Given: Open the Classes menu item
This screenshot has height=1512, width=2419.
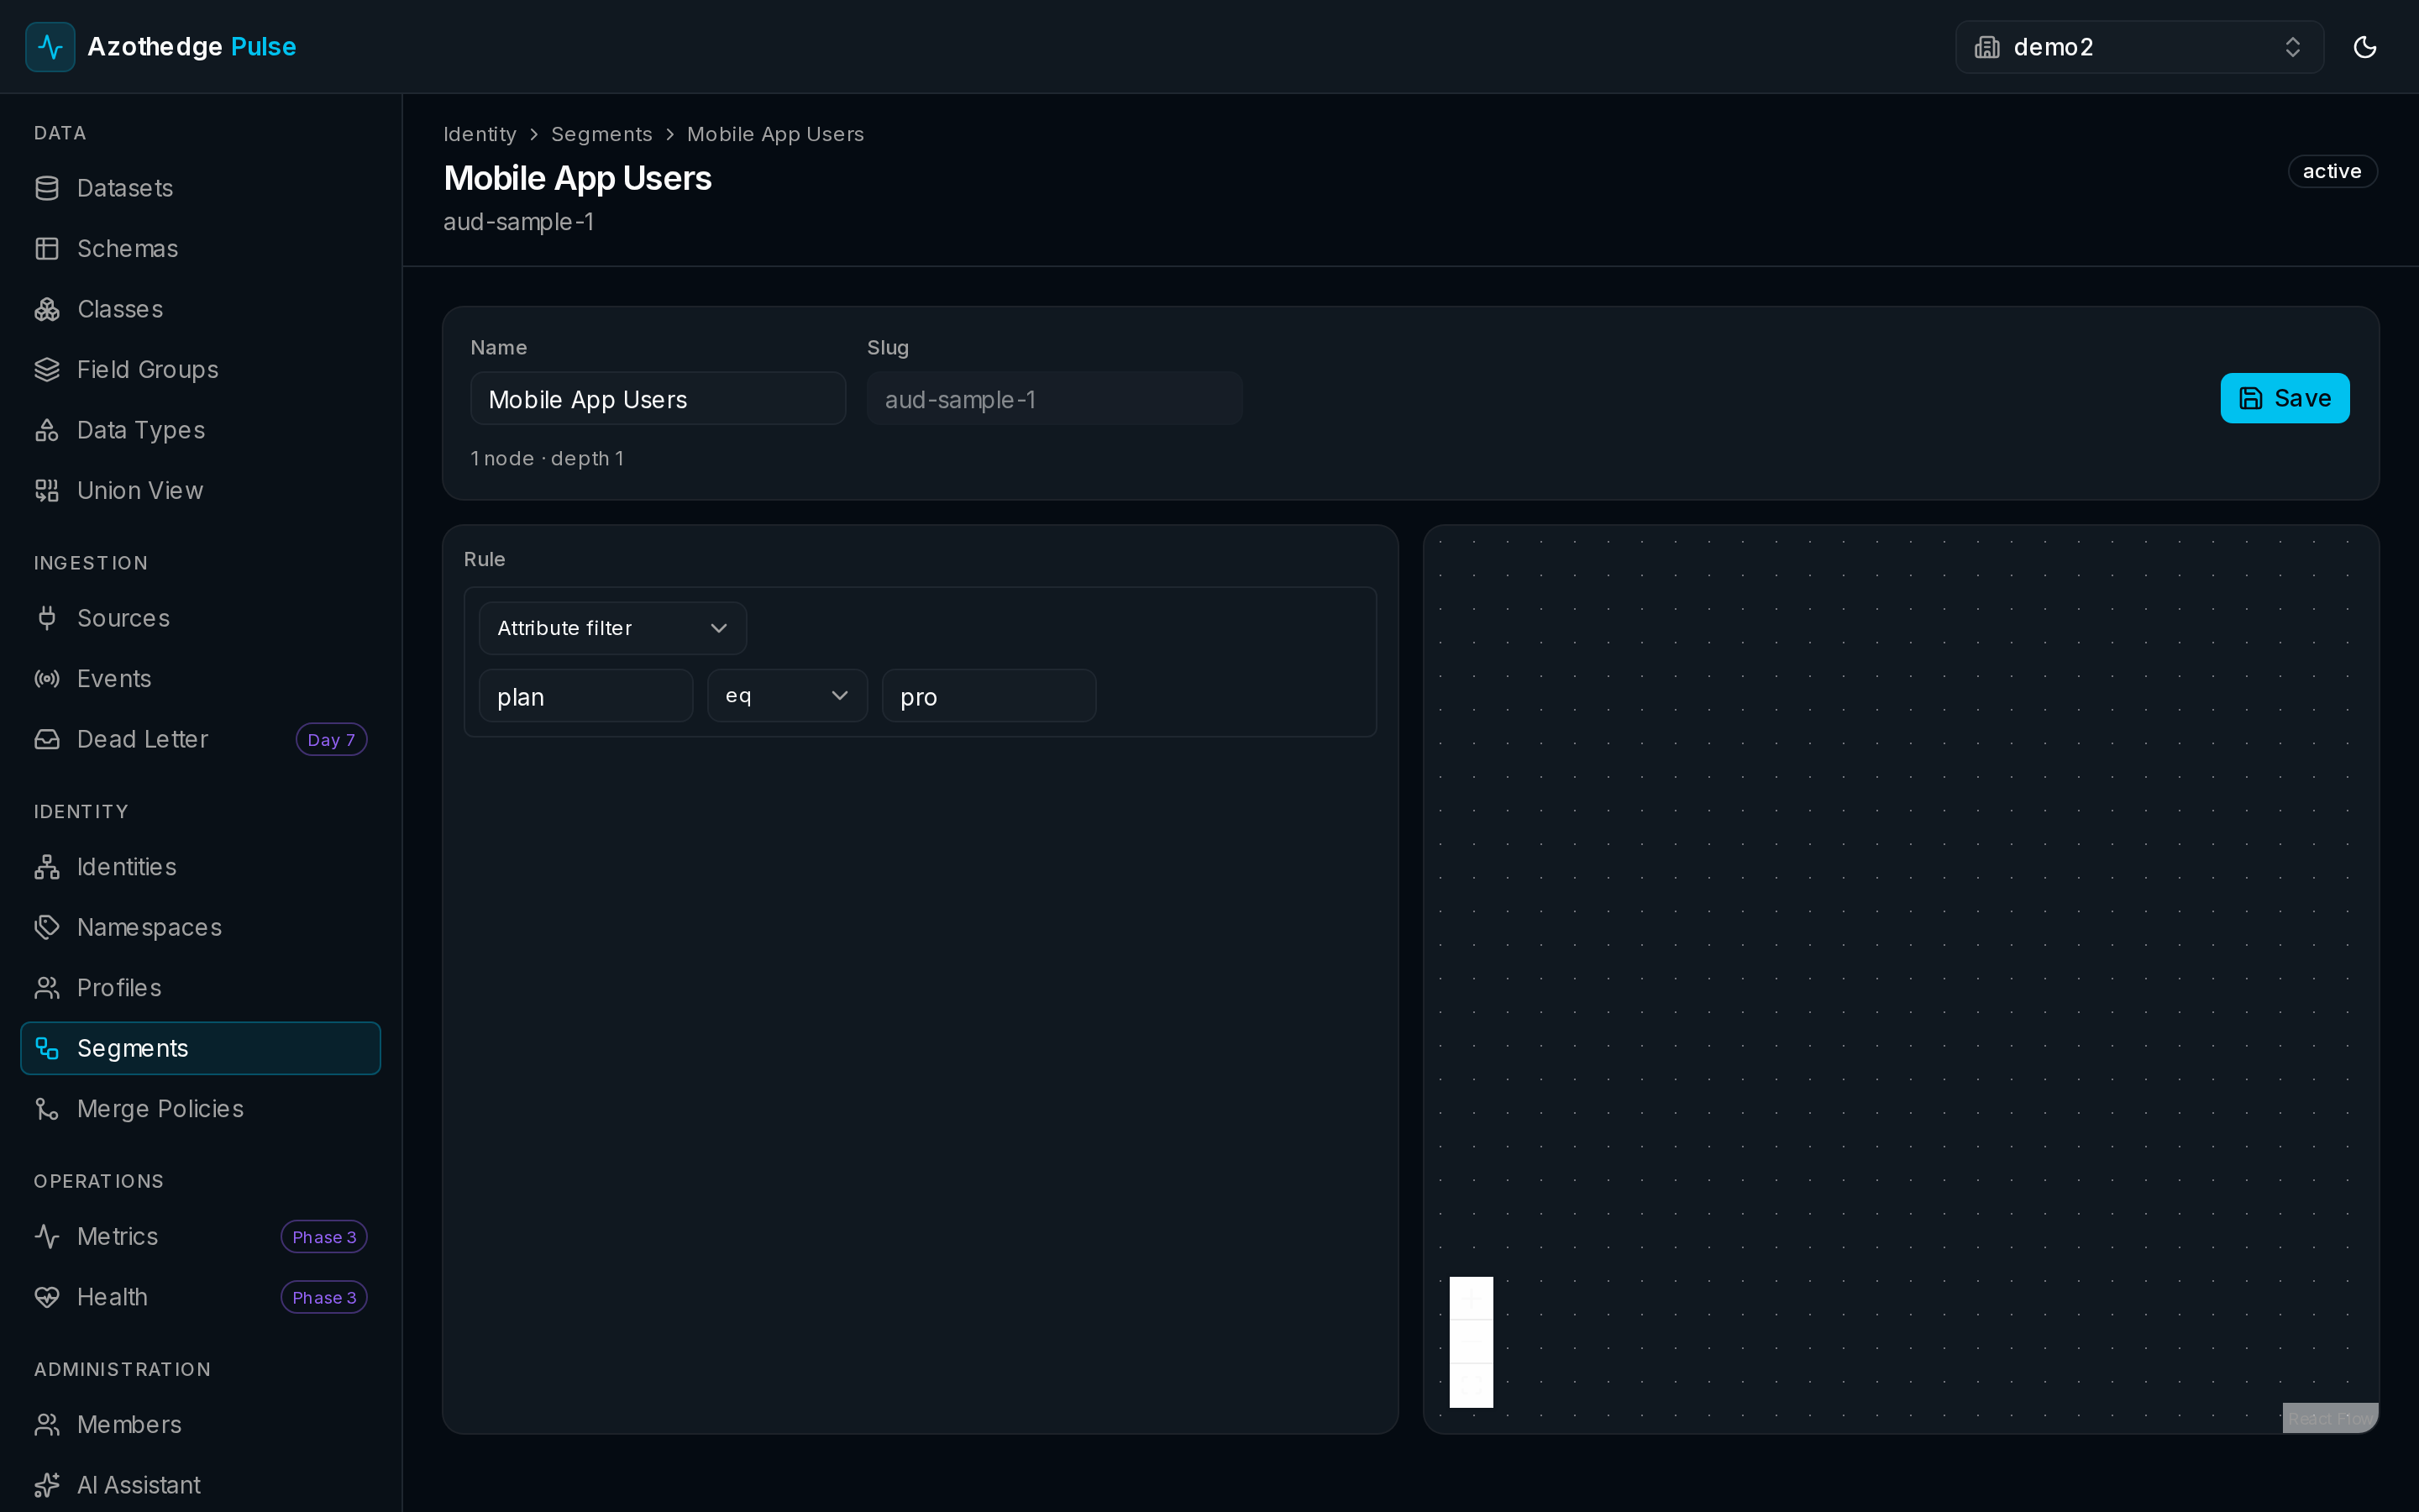Looking at the screenshot, I should tap(200, 309).
